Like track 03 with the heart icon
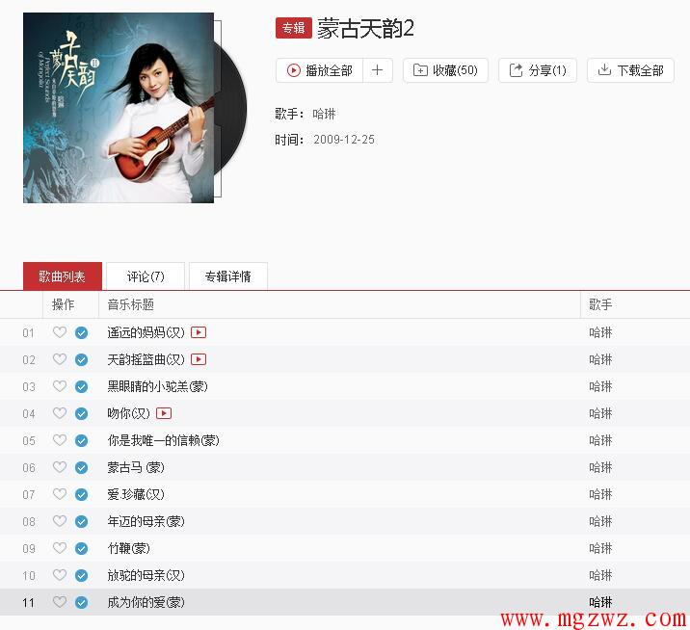Screen dimensions: 690x630 click(60, 386)
